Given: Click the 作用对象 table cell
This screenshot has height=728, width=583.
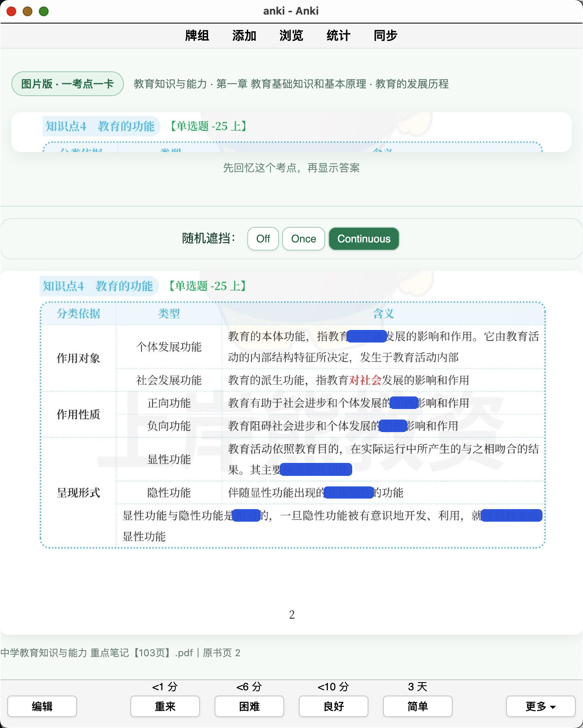Looking at the screenshot, I should pos(78,358).
